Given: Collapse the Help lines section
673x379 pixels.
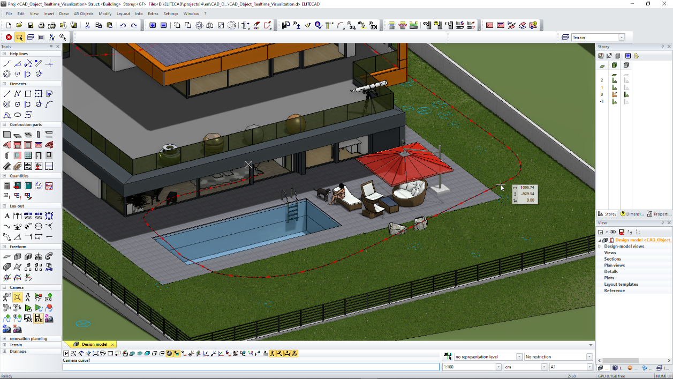Looking at the screenshot, I should (5, 54).
